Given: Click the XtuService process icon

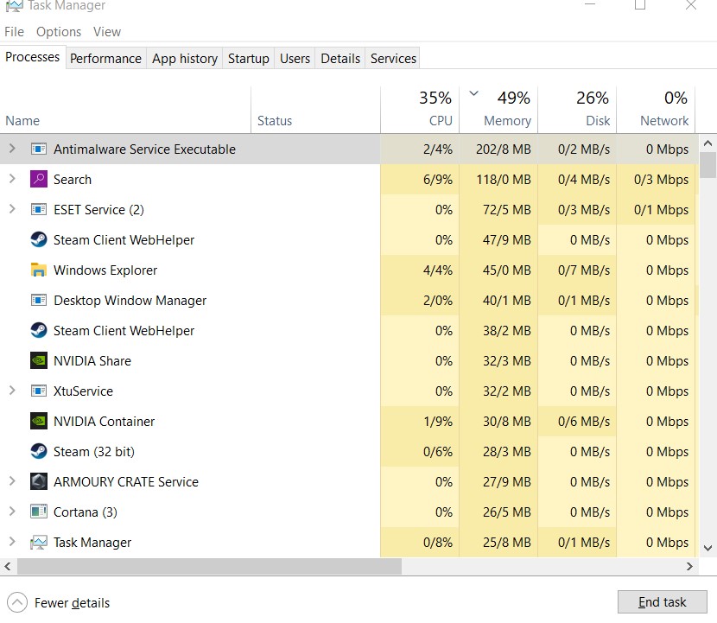Looking at the screenshot, I should click(38, 391).
